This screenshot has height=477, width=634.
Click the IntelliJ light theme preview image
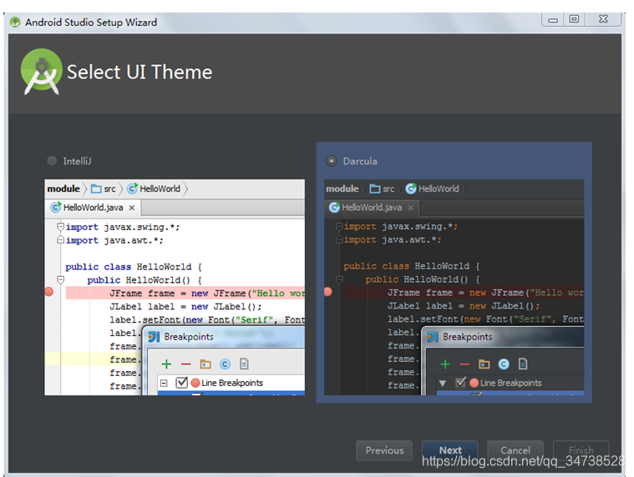click(x=175, y=288)
